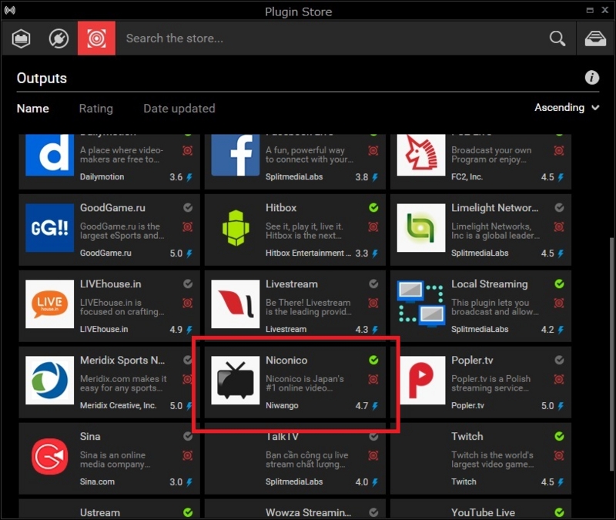Toggle the green checkmark on Niconico

[373, 360]
